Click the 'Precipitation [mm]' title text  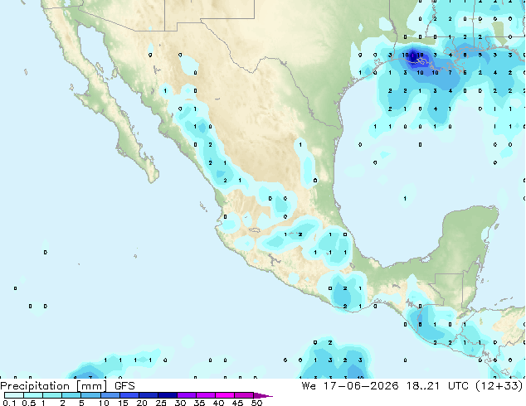point(54,386)
